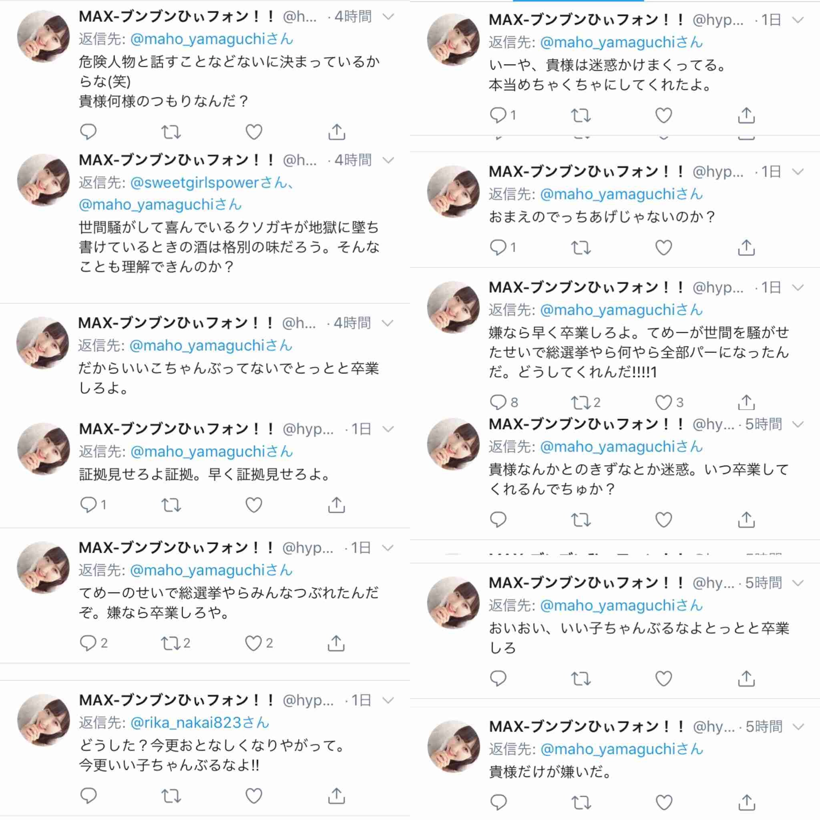Like the tweet 貴様だけが嫌いだ。

pyautogui.click(x=664, y=802)
